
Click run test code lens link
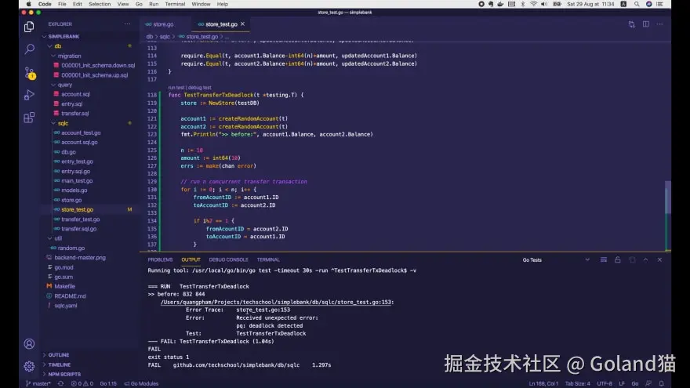[x=176, y=88]
